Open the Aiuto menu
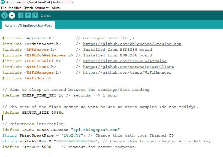The height and width of the screenshot is (157, 223). [56, 8]
